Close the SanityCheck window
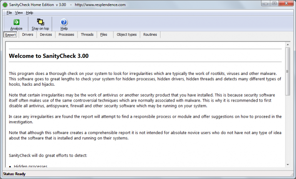The width and height of the screenshot is (296, 179). 286,4
